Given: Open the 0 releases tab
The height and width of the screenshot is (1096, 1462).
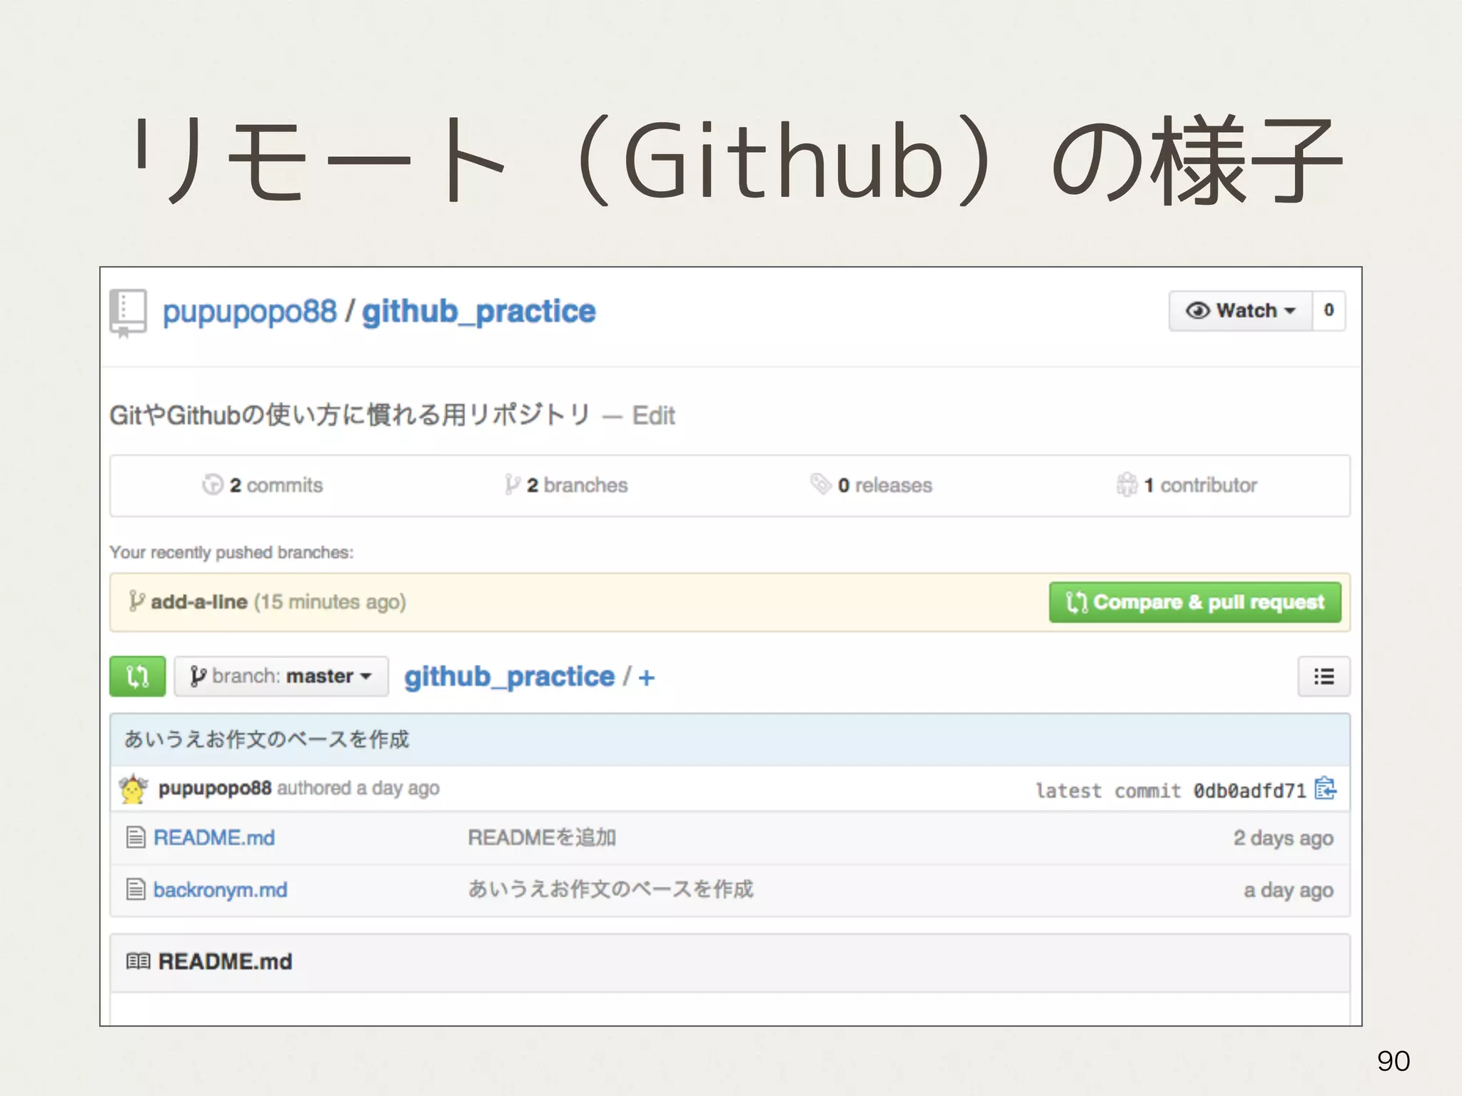Looking at the screenshot, I should [x=872, y=485].
